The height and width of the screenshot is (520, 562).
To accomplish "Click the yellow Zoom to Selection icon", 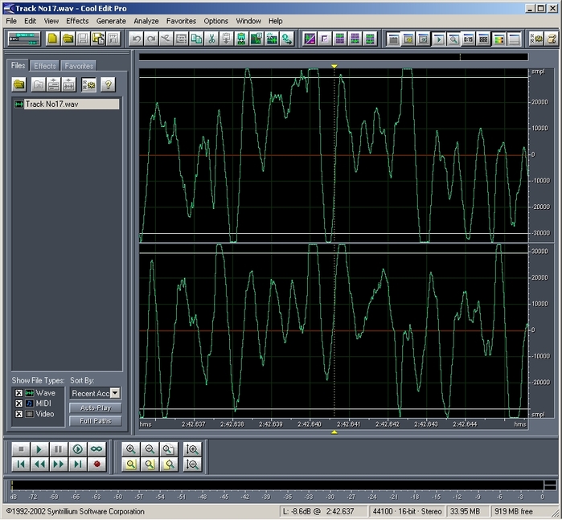I will [131, 465].
